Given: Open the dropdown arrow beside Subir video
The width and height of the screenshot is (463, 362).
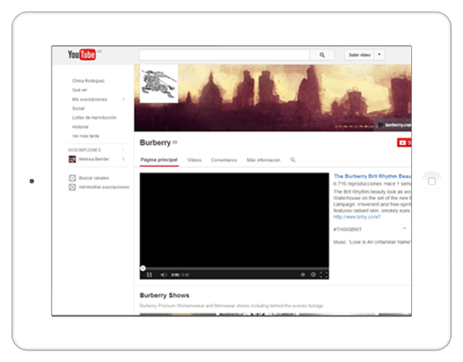Looking at the screenshot, I should pyautogui.click(x=379, y=55).
